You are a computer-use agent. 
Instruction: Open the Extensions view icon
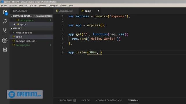[5, 50]
